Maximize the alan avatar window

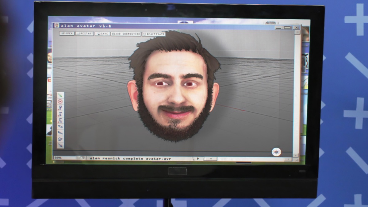287,28
